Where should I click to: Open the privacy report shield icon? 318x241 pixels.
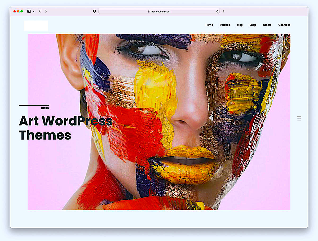(94, 11)
